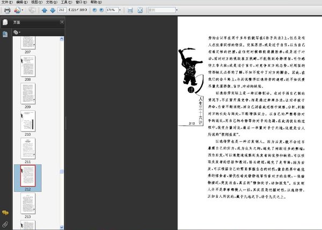Open the comments panel icon
Image resolution: width=322 pixels, height=230 pixels.
[x=5, y=212]
